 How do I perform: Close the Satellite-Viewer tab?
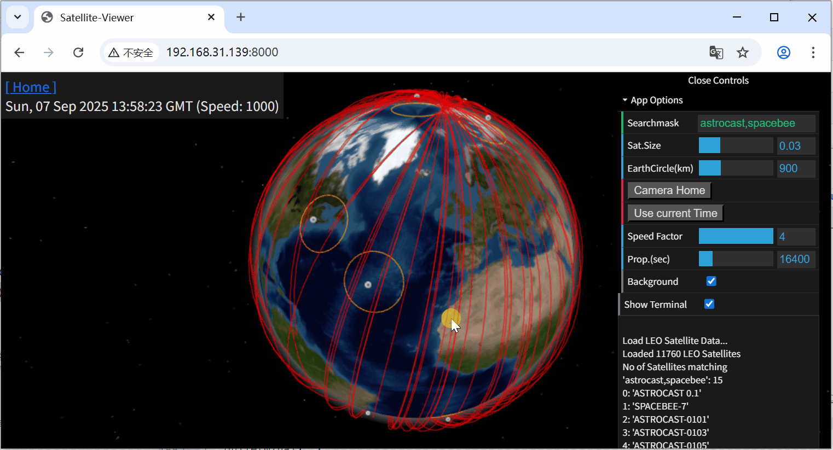point(211,17)
